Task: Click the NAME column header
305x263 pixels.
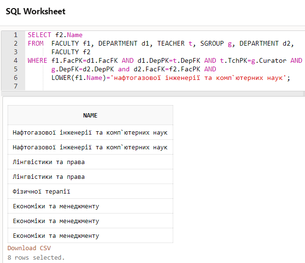Action: point(90,115)
